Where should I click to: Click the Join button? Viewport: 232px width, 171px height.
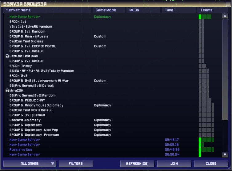click(174, 164)
